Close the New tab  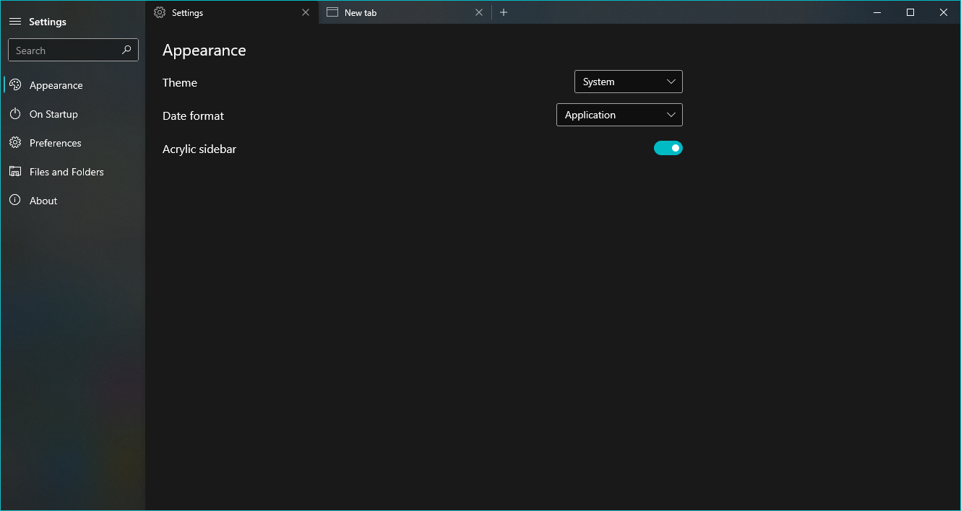479,12
